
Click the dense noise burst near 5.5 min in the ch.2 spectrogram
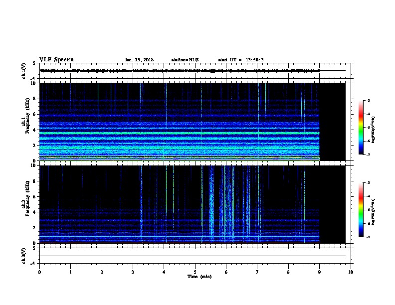tap(211, 204)
